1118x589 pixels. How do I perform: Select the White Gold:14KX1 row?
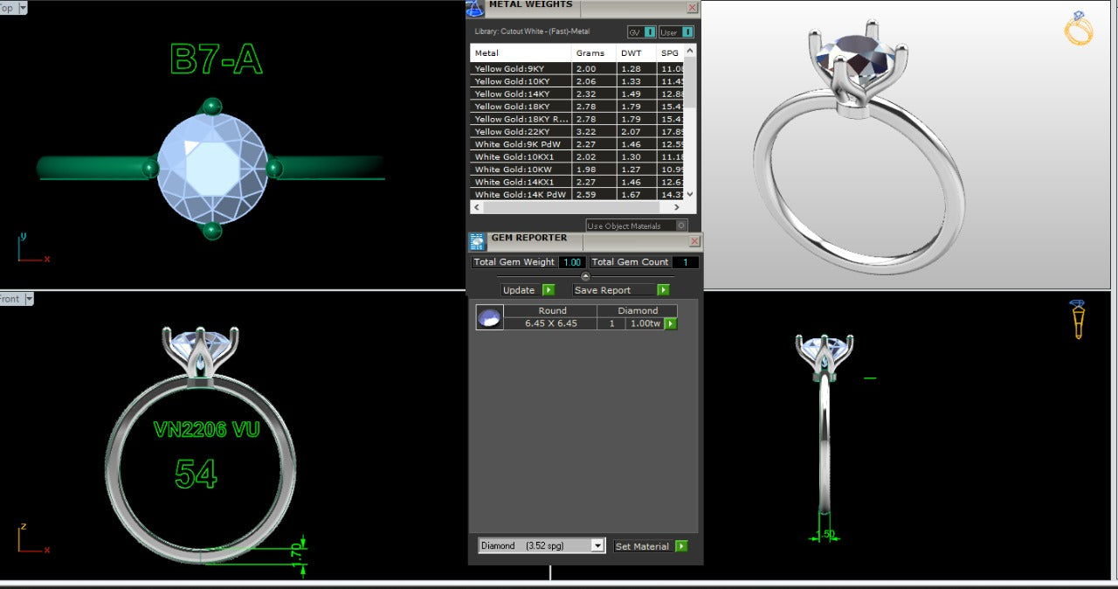coord(577,182)
